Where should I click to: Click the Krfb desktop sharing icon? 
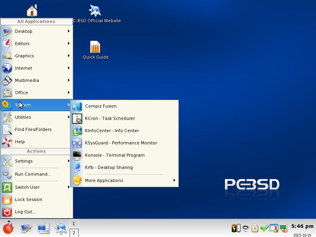pyautogui.click(x=77, y=168)
